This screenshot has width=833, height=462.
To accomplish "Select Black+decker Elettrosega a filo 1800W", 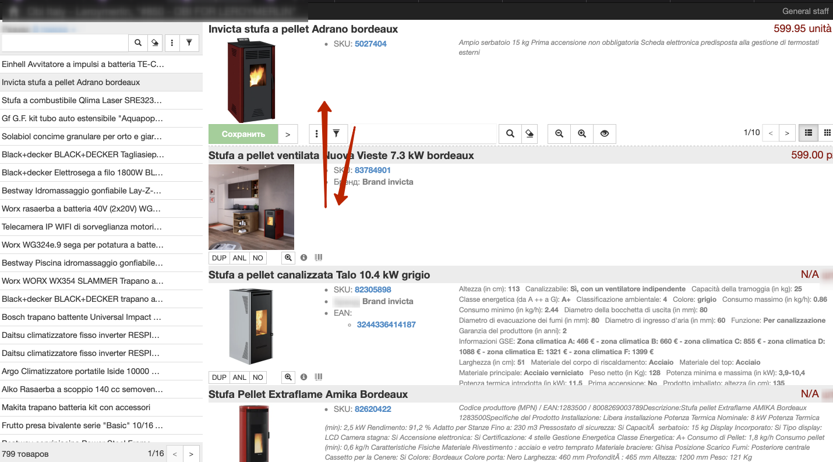I will point(101,172).
